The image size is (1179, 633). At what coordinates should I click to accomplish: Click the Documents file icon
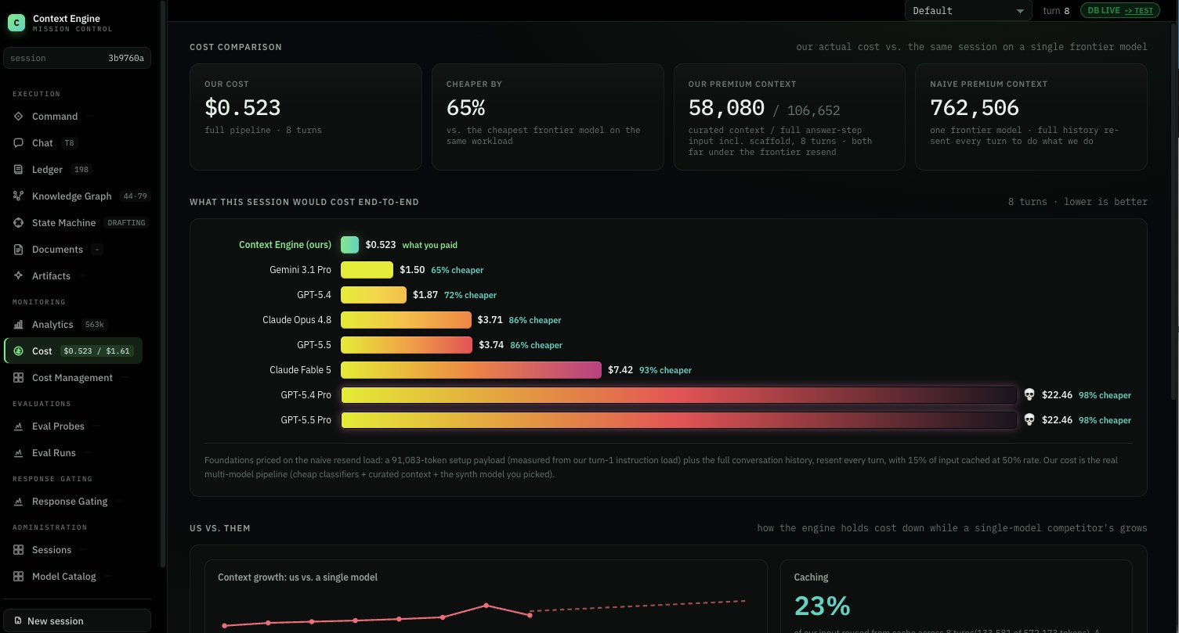tap(19, 250)
